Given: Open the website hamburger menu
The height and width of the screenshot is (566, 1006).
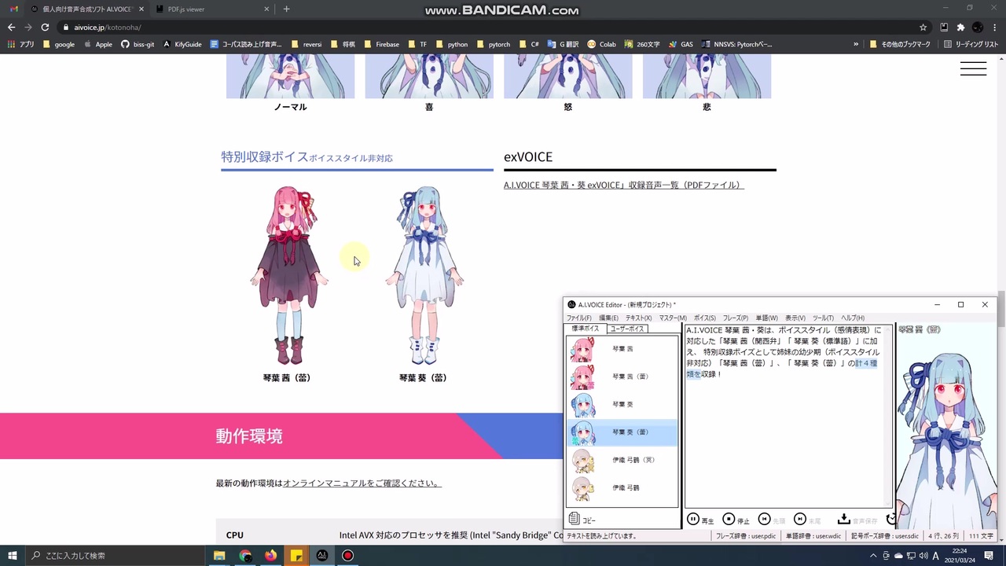Looking at the screenshot, I should 973,69.
